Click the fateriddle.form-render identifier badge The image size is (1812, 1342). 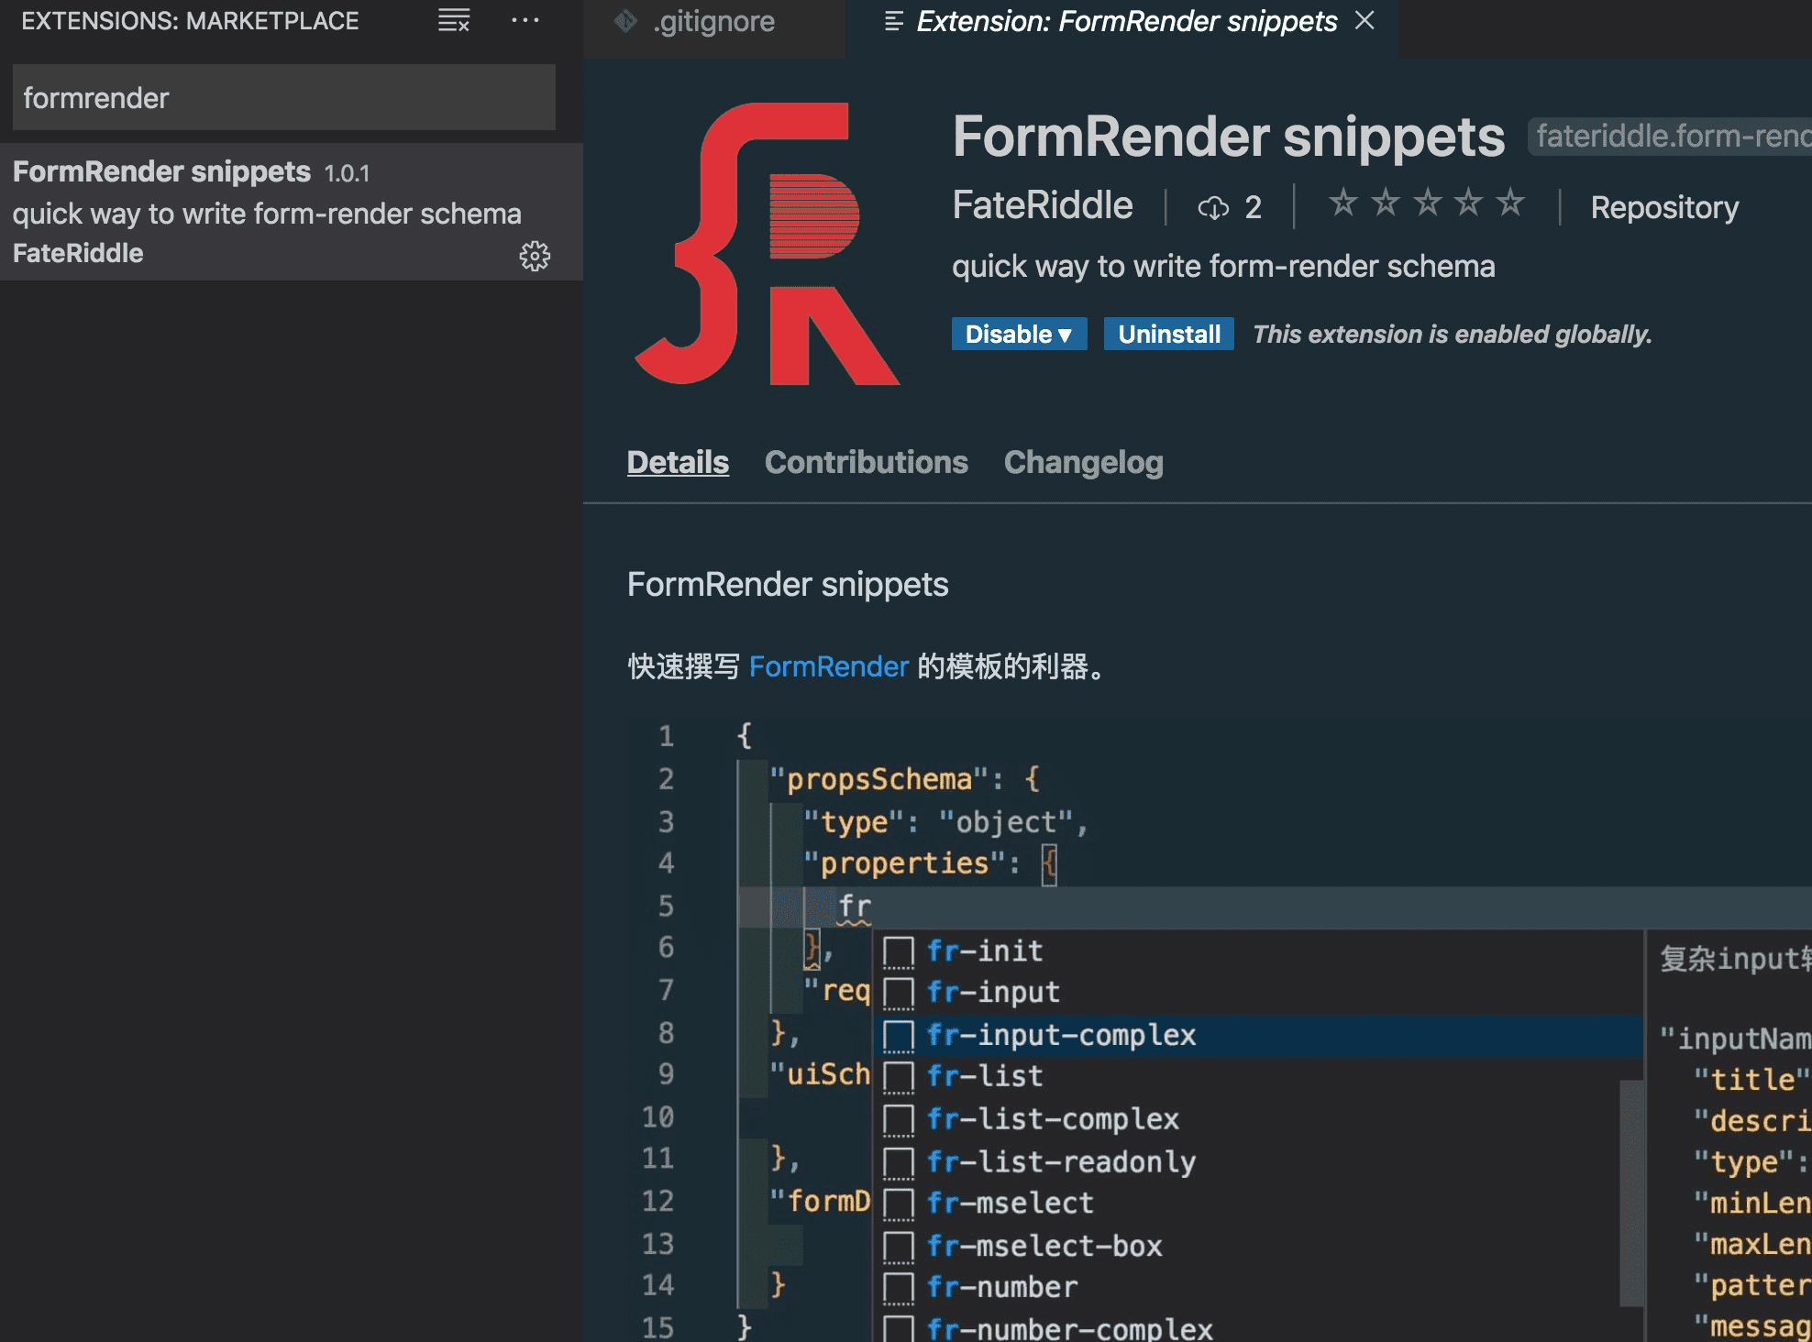pos(1670,136)
